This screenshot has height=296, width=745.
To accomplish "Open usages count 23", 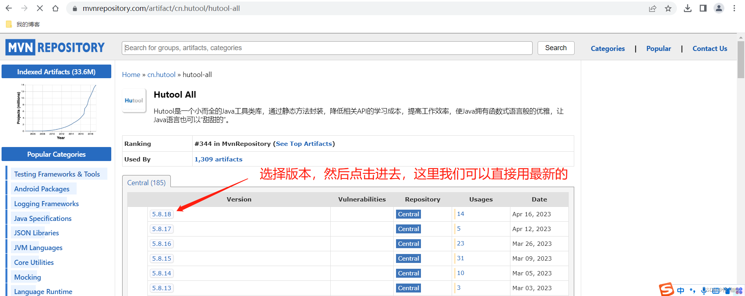I will [461, 243].
